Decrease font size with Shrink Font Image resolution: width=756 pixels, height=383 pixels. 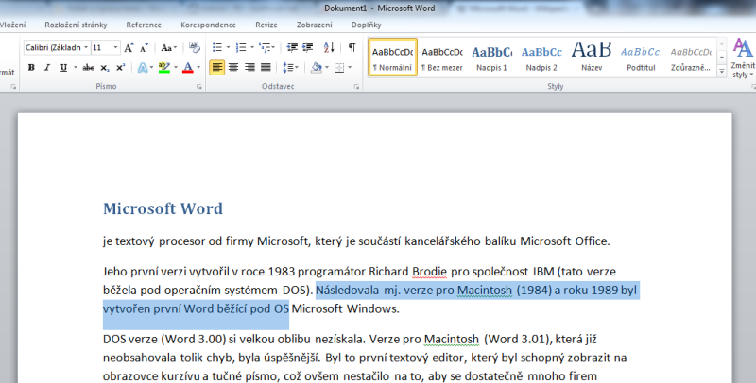pyautogui.click(x=144, y=47)
